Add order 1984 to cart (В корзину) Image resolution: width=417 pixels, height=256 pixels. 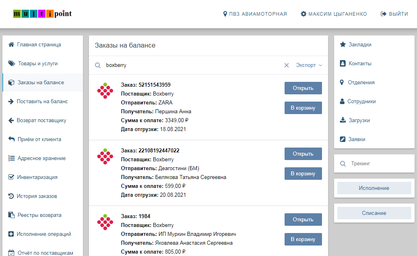point(303,239)
